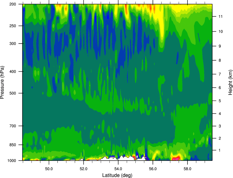Select the 1000 pressure tick label
Image resolution: width=233 pixels, height=178 pixels.
point(12,161)
